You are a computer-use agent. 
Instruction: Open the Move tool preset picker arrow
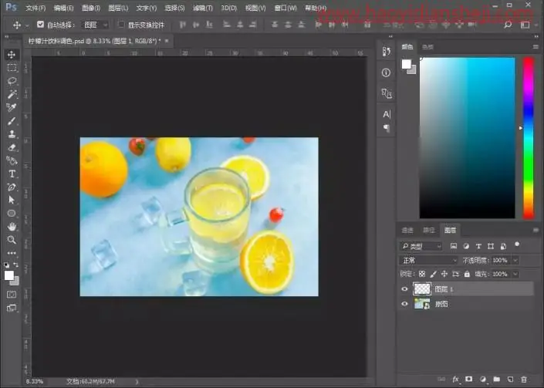[x=27, y=25]
